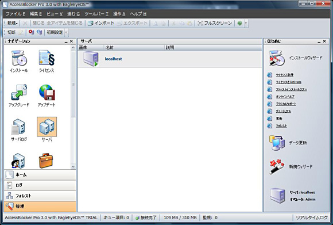Click リアルタイムログ in the status bar
The width and height of the screenshot is (333, 225).
coord(312,218)
